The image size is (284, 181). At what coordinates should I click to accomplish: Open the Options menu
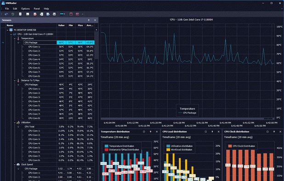(x=25, y=9)
